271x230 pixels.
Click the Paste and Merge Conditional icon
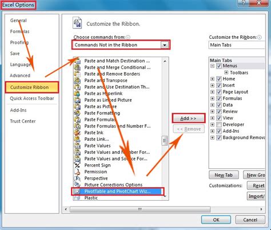(x=77, y=68)
